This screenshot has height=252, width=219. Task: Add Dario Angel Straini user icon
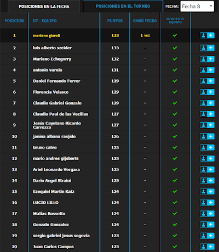pyautogui.click(x=207, y=180)
